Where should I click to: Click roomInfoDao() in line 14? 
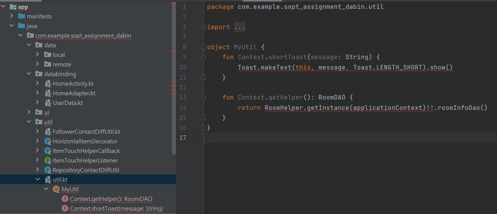pyautogui.click(x=463, y=108)
